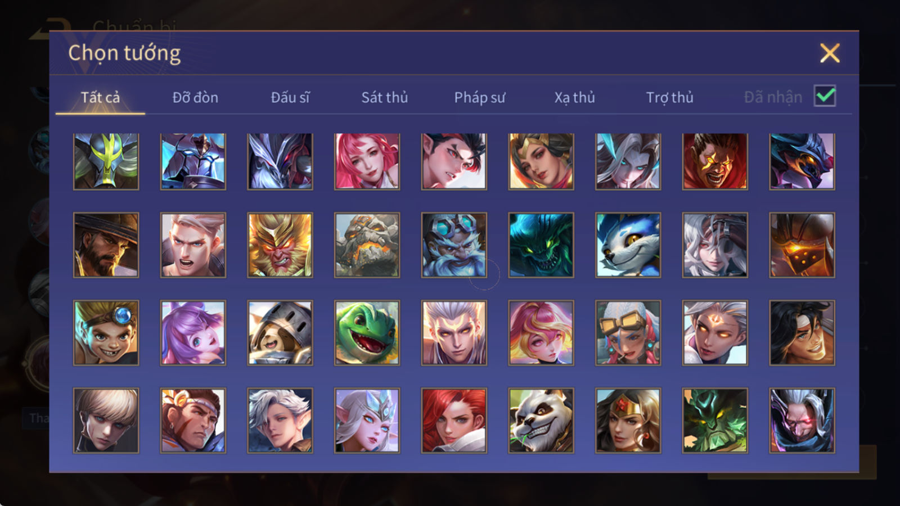Toggle the Đã nhận checkbox
The height and width of the screenshot is (506, 900).
pos(825,96)
